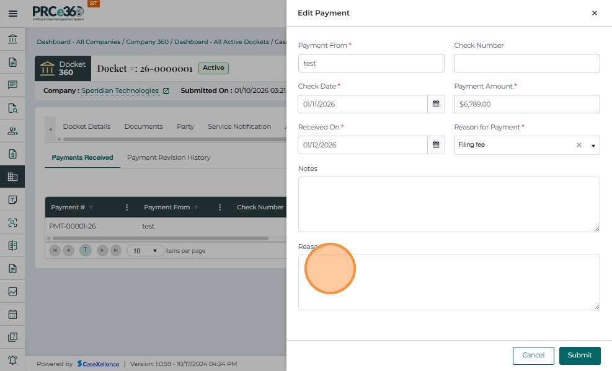612x371 pixels.
Task: Focus the Check Number input
Action: [526, 63]
